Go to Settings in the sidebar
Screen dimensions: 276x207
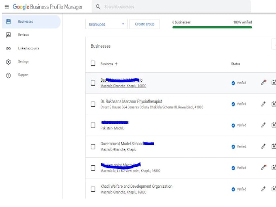(24, 62)
